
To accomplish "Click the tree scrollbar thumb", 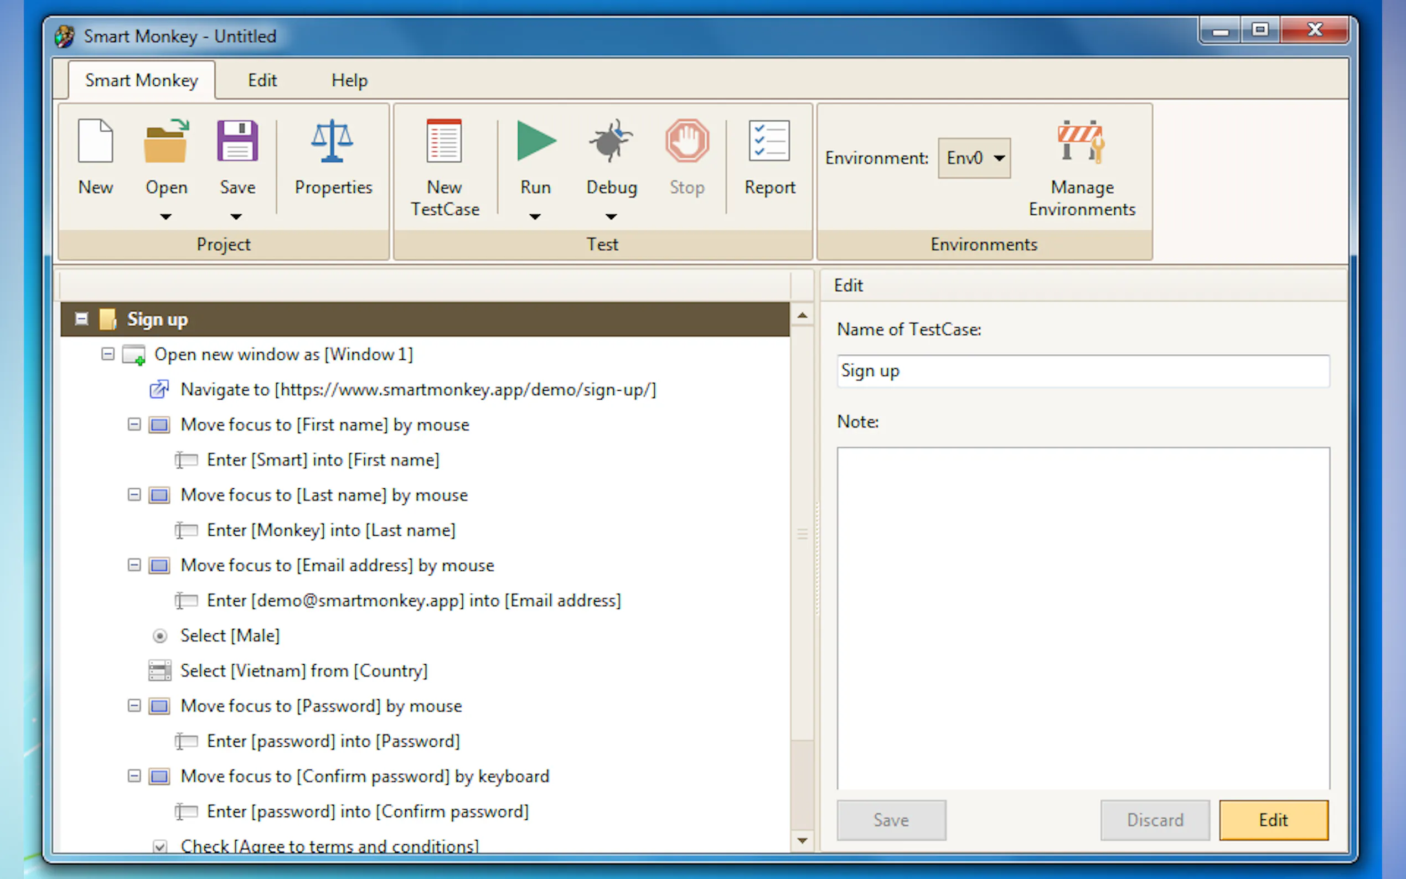I will pos(802,534).
